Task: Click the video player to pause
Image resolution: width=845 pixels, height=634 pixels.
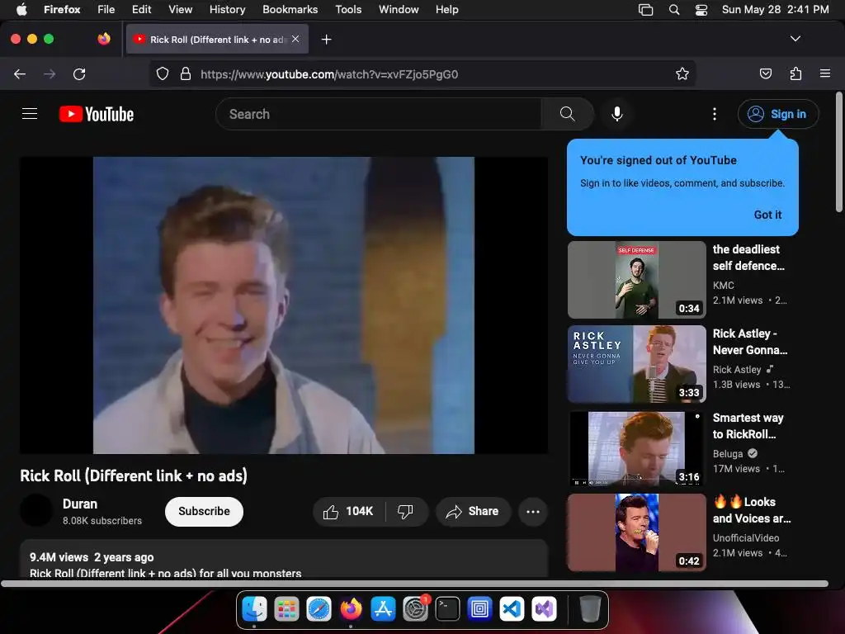Action: coord(284,305)
